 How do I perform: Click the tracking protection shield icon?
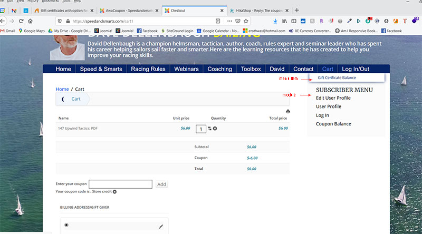point(60,21)
